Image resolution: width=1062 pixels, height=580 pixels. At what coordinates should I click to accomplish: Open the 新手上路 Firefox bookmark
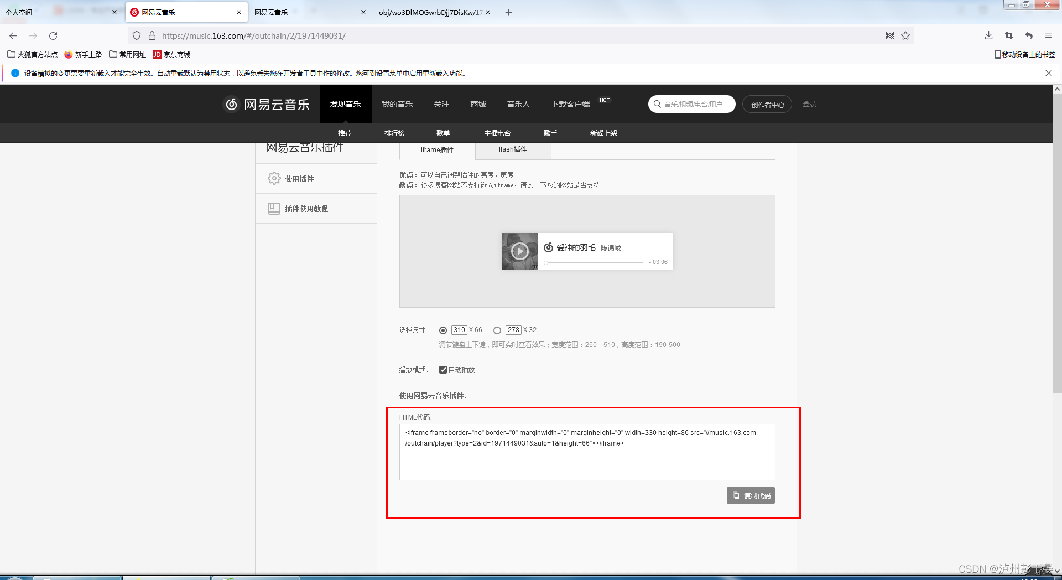point(83,54)
